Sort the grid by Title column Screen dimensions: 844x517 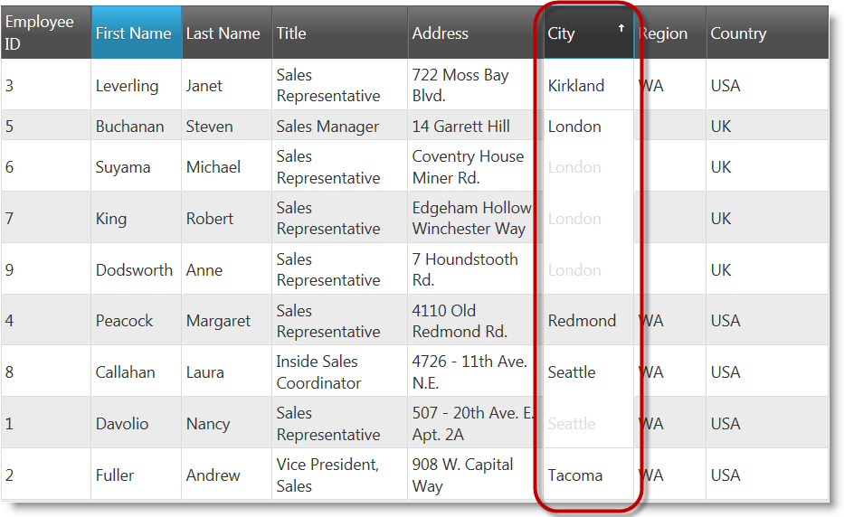[x=292, y=33]
